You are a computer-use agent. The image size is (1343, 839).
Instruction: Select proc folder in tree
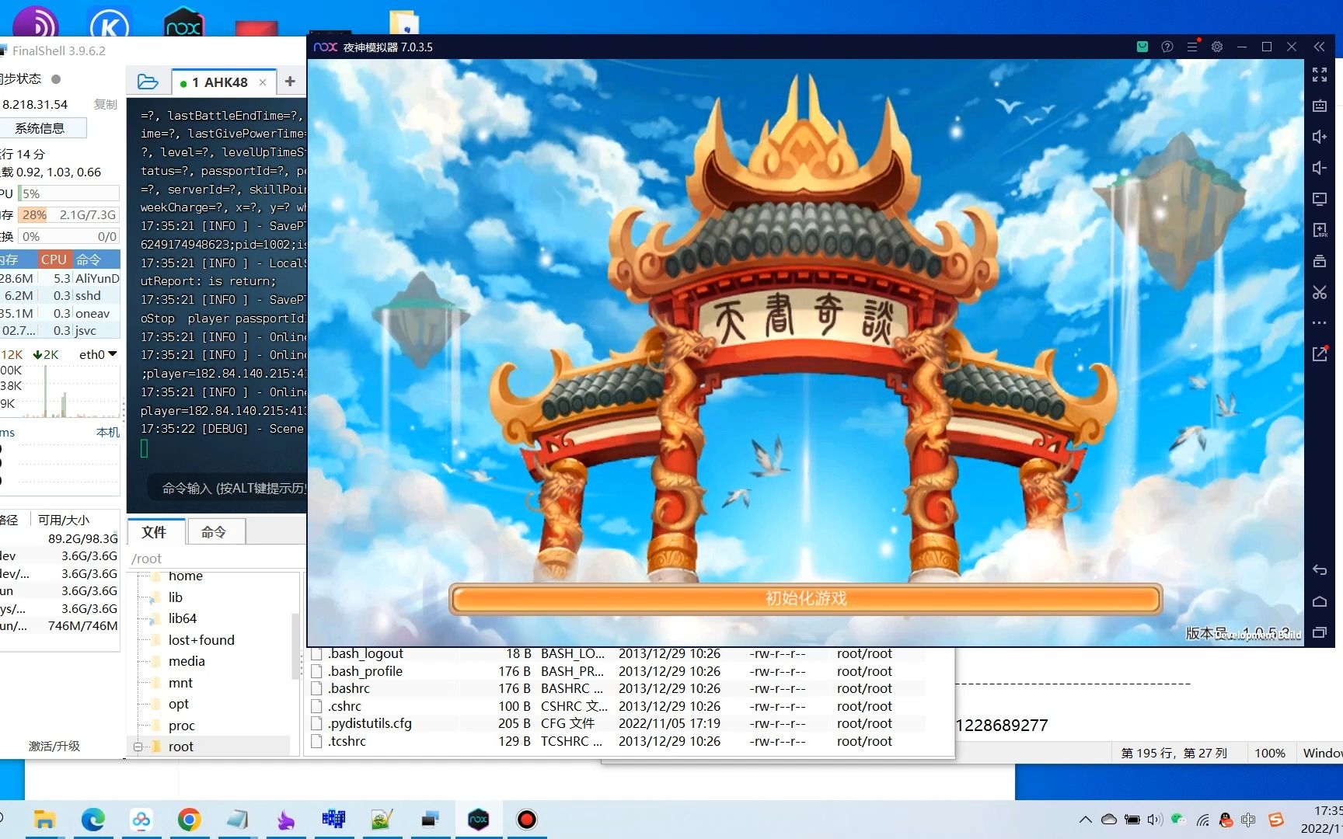tap(181, 726)
